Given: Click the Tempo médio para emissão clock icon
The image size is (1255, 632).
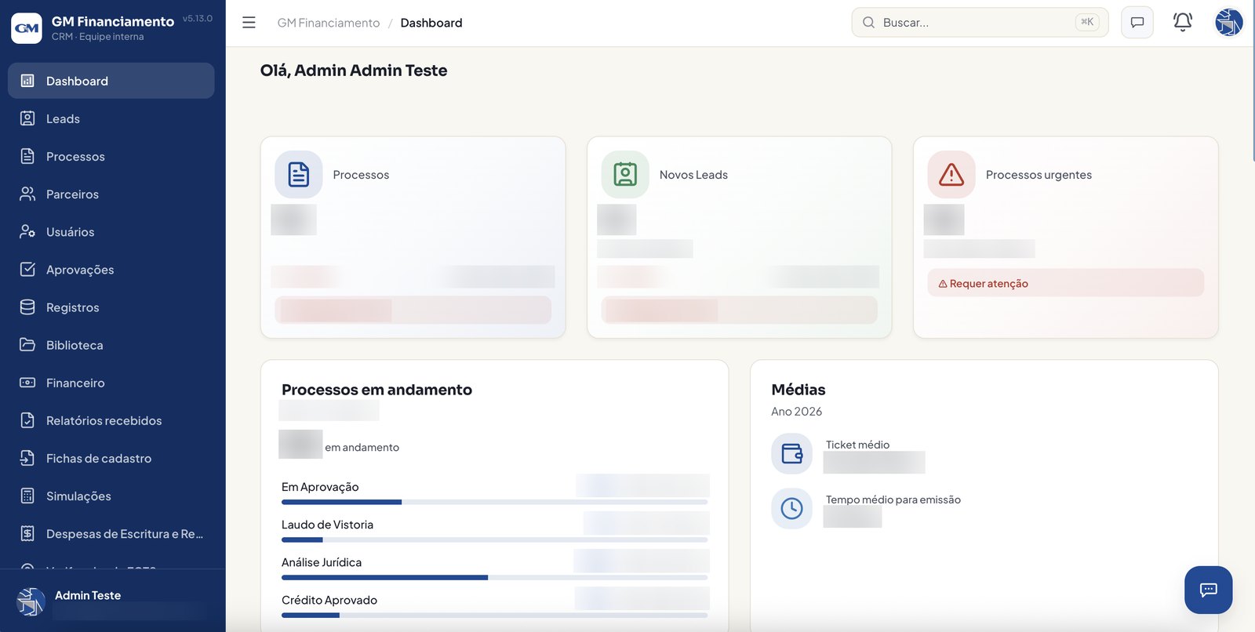Looking at the screenshot, I should [x=791, y=509].
